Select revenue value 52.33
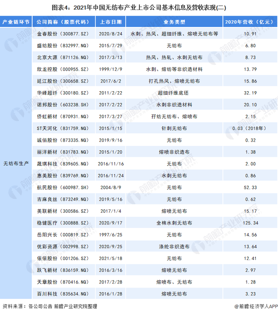Image resolution: width=278 pixels, height=314 pixels. pyautogui.click(x=250, y=188)
